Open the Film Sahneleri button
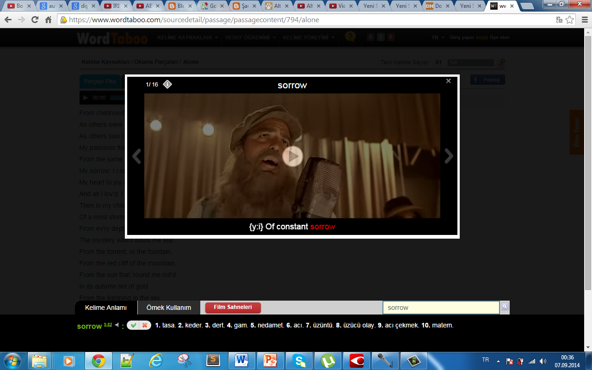This screenshot has width=592, height=370. tap(233, 308)
